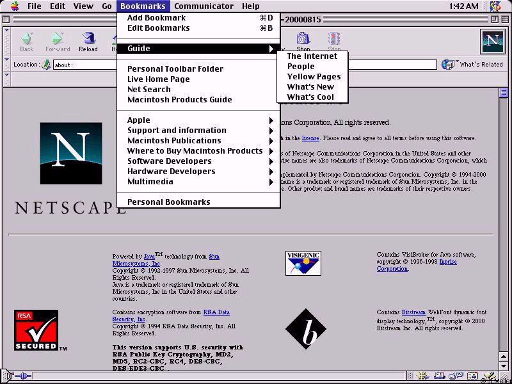Screen dimensions: 512x384
Task: Choose Add Bookmark from the menu
Action: click(x=198, y=18)
